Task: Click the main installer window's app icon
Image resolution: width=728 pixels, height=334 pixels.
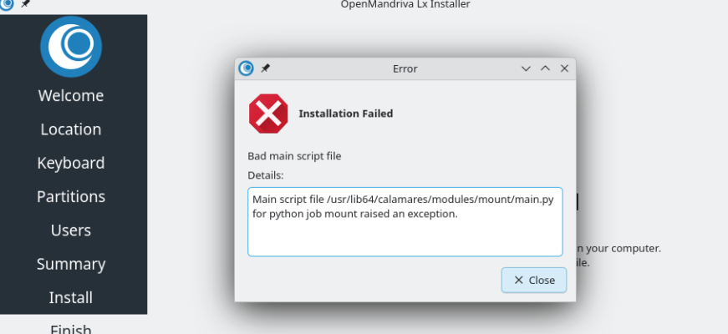Action: coord(7,4)
